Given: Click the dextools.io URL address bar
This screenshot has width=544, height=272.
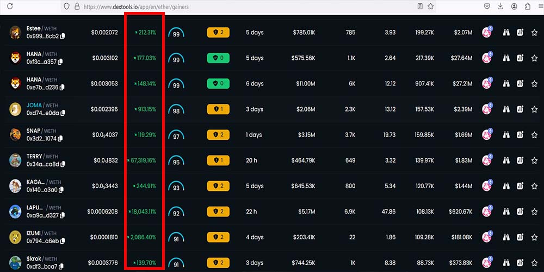Looking at the screenshot, I should (x=245, y=7).
